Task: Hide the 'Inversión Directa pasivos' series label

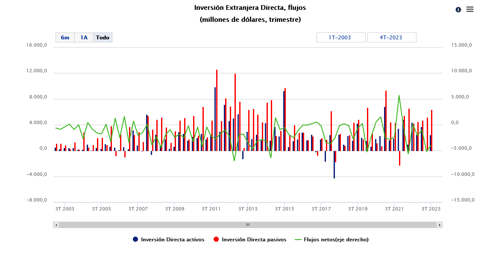Action: pyautogui.click(x=254, y=240)
